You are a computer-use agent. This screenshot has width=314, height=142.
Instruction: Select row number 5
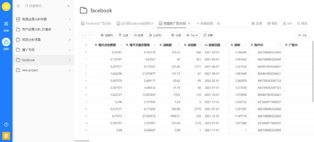[x=86, y=88]
